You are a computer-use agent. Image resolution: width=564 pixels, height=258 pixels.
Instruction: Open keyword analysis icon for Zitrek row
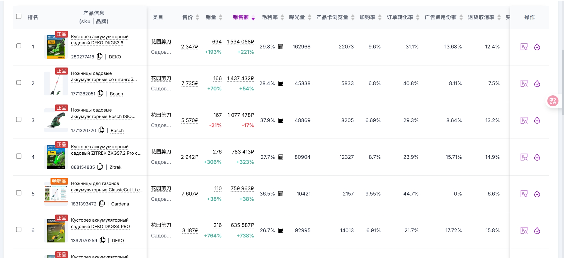[524, 157]
